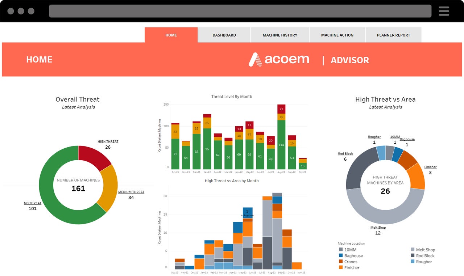Click the Aug-22 green bar showing 114
Screen dimensions: 464x276
pos(281,145)
